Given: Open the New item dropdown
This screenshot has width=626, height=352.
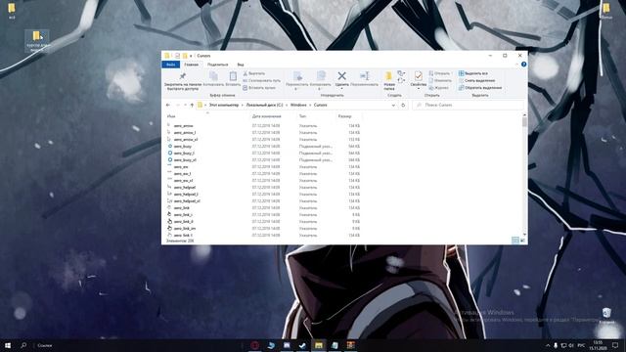Looking at the screenshot, I should (x=402, y=73).
